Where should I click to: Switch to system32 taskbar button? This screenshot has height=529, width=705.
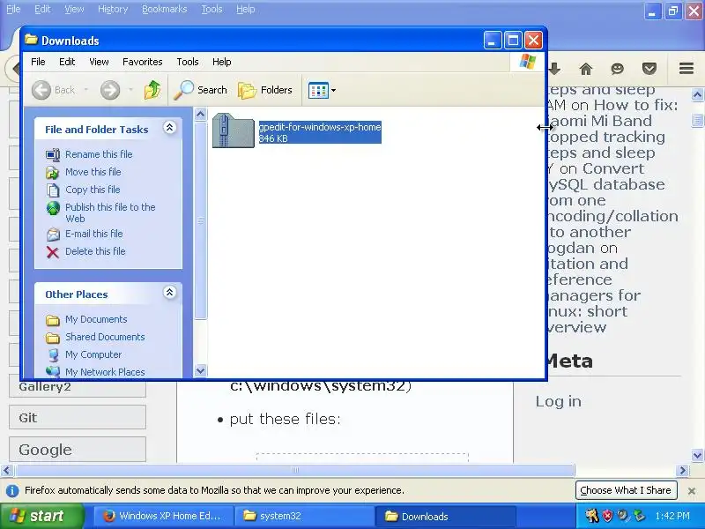305,516
